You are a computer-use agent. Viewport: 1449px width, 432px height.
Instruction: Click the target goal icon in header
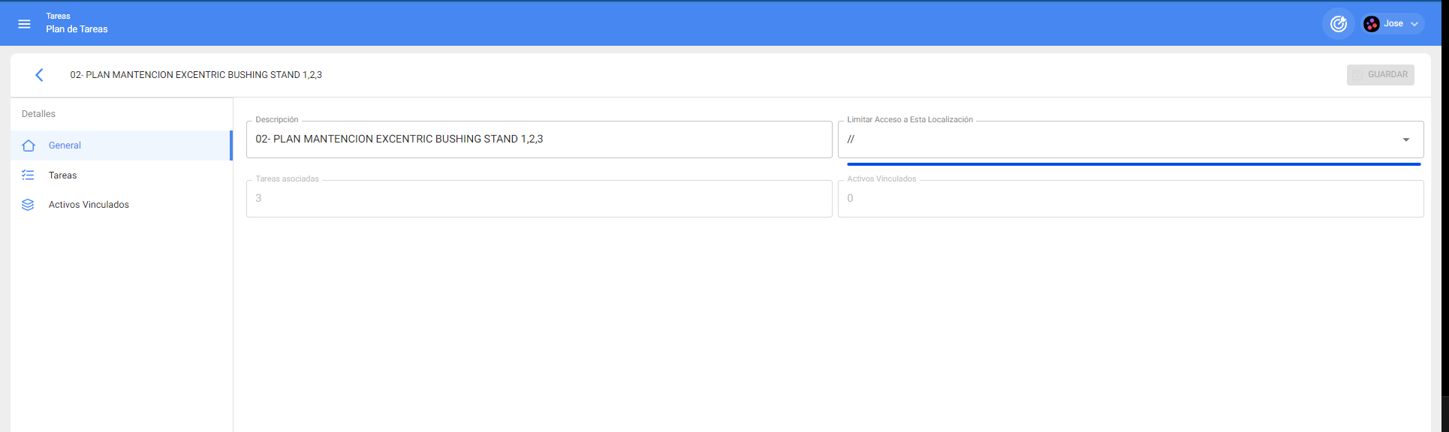1338,24
